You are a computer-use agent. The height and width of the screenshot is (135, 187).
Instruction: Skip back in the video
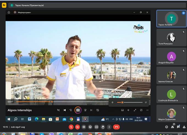71,110
